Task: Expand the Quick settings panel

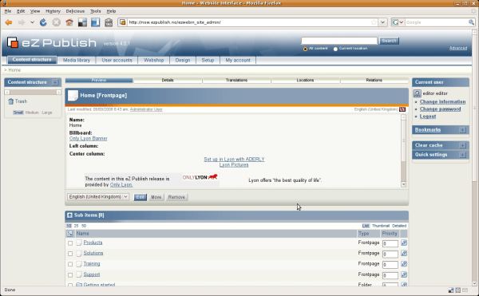Action: coord(463,155)
